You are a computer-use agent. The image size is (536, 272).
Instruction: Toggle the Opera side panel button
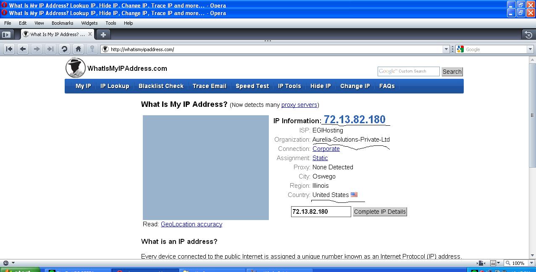6,34
